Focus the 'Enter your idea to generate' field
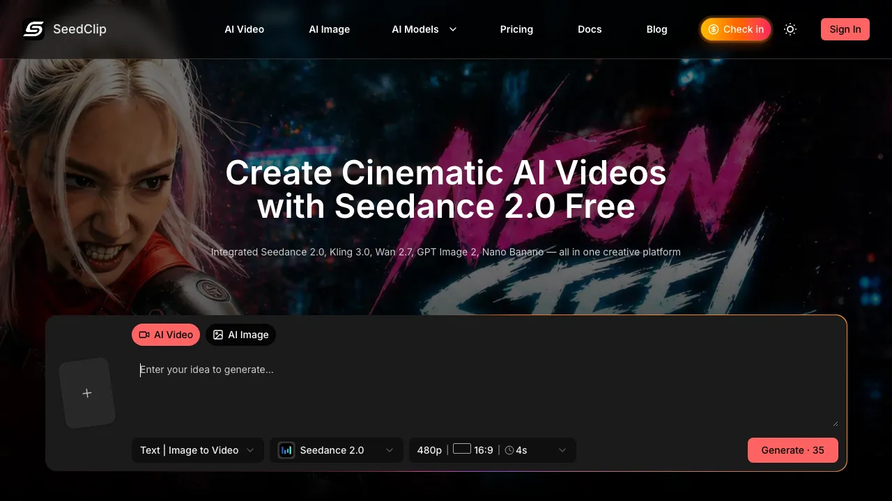Viewport: 892px width, 501px height. tap(485, 392)
